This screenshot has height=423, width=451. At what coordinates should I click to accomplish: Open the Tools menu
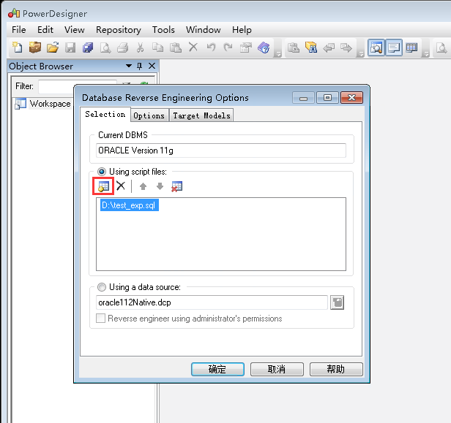pos(163,30)
